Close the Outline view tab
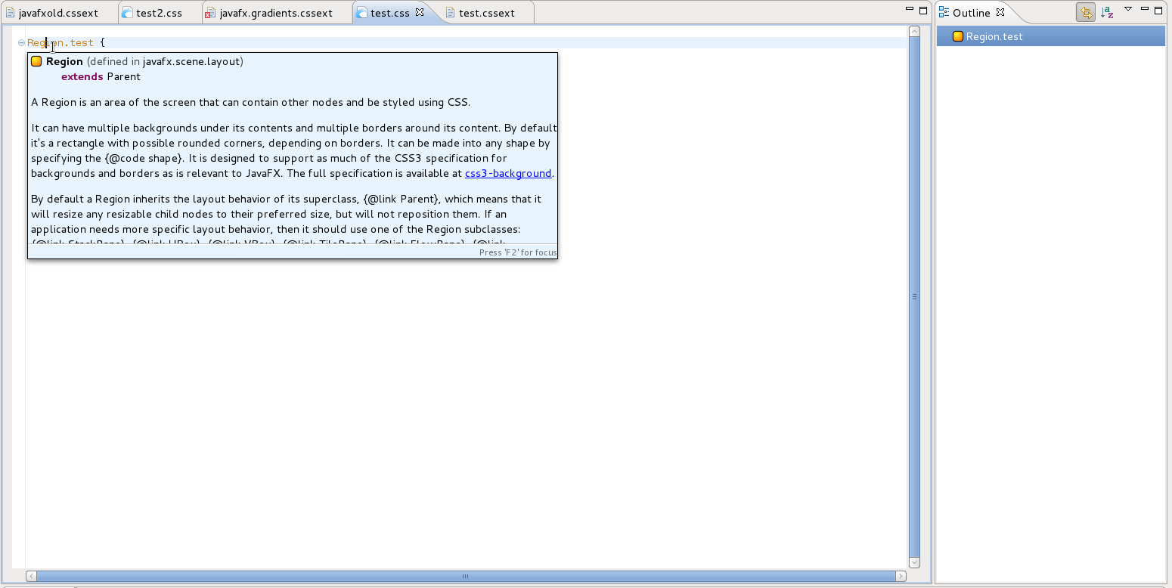This screenshot has height=588, width=1172. click(1000, 12)
